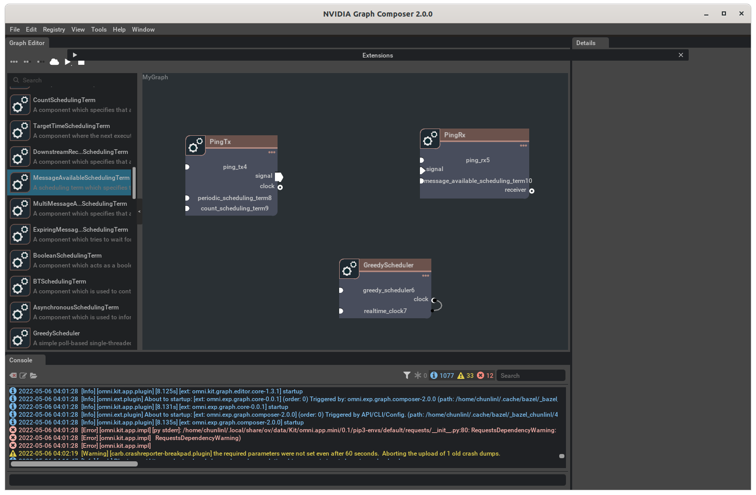Click the gear icon on PingRx node
This screenshot has width=756, height=495.
pos(430,139)
